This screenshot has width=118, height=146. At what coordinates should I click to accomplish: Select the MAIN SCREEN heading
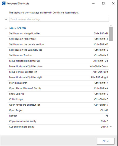pos(18,28)
